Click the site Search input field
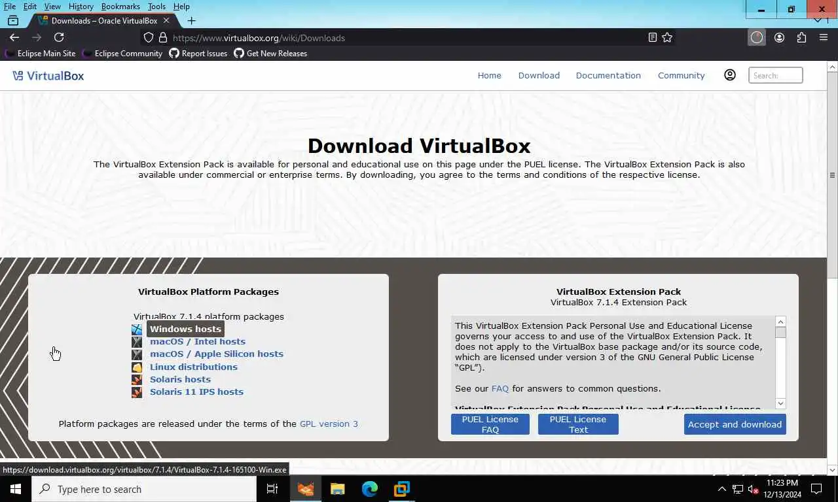This screenshot has width=838, height=502. pyautogui.click(x=776, y=76)
